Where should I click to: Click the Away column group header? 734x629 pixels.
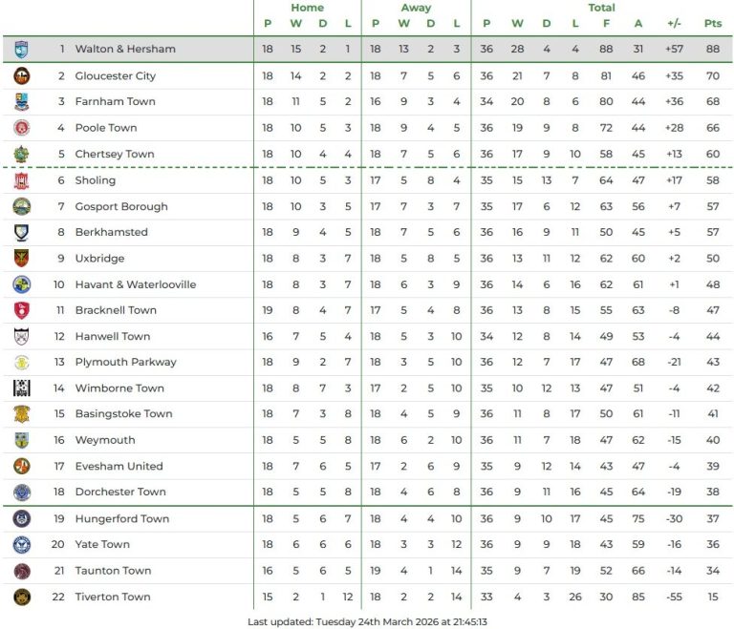pyautogui.click(x=416, y=8)
